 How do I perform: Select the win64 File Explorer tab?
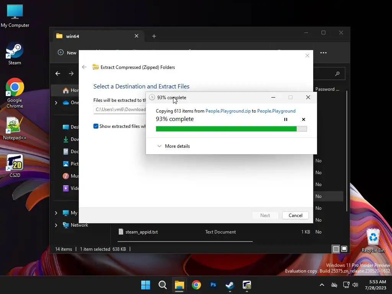click(98, 36)
